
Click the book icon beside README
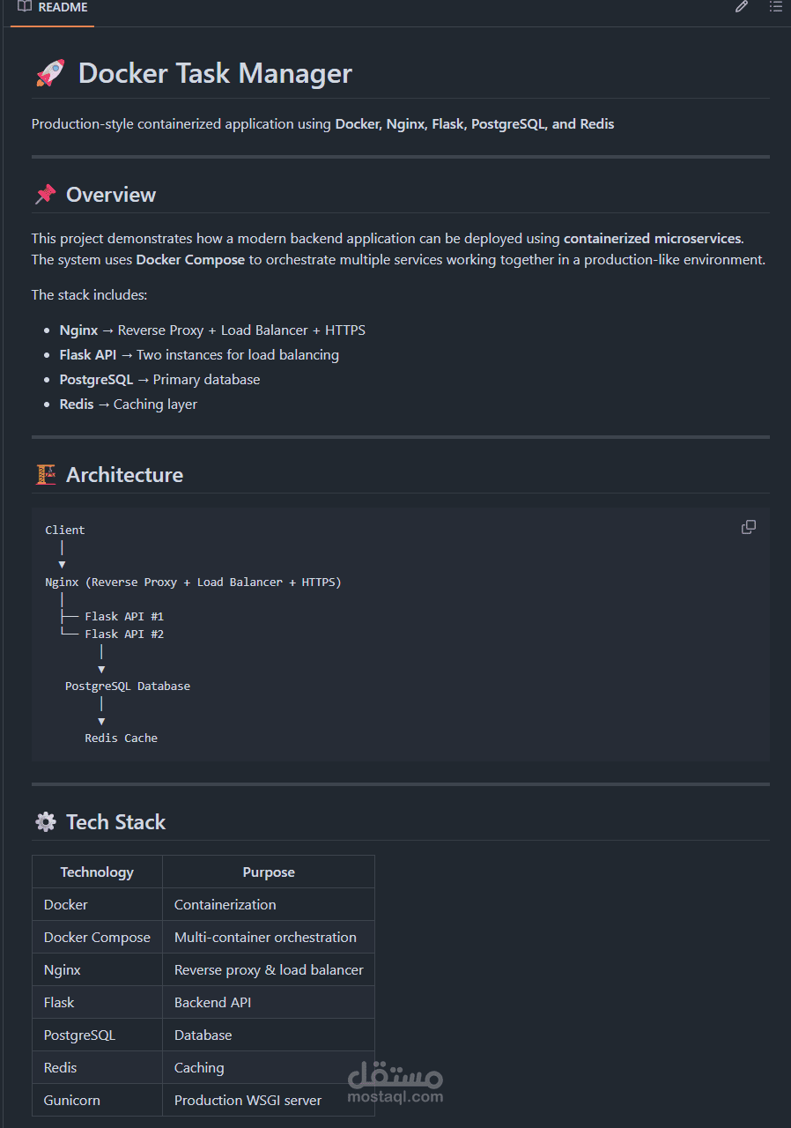click(x=25, y=7)
